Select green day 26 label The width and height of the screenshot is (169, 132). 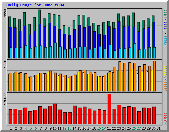tap(134, 128)
